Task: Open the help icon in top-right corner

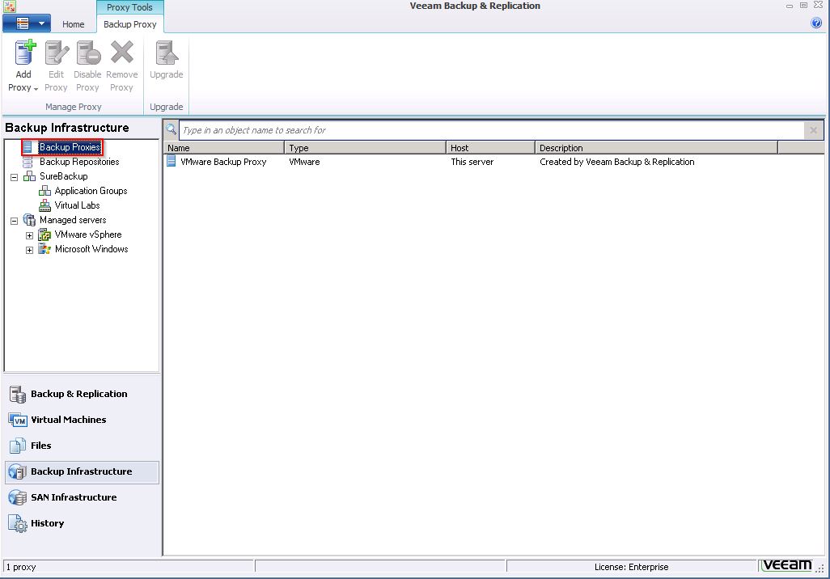Action: tap(816, 23)
